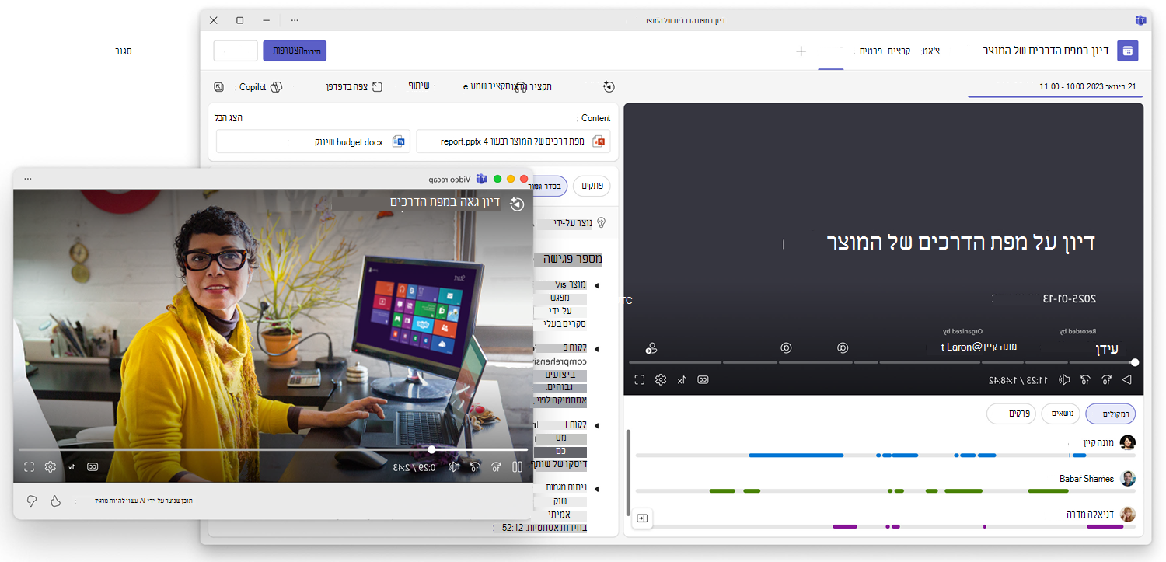Click the participants icon above the main player timeline
The image size is (1166, 562).
[x=651, y=348]
